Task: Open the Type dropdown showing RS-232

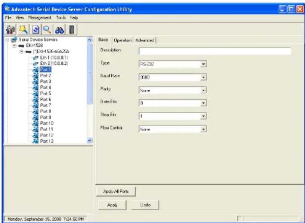Action: coord(203,64)
